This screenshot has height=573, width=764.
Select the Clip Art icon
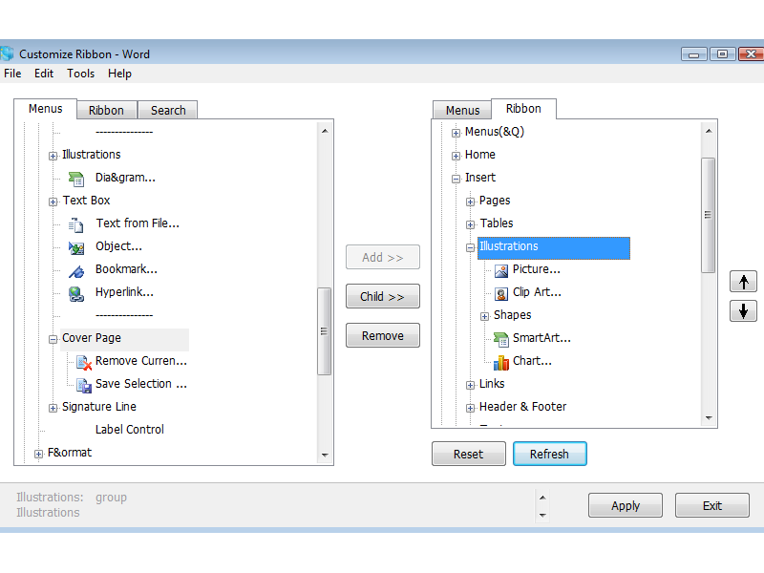[501, 292]
